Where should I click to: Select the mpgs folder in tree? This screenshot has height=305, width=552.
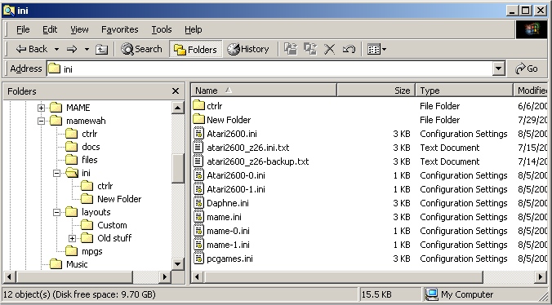pos(84,251)
